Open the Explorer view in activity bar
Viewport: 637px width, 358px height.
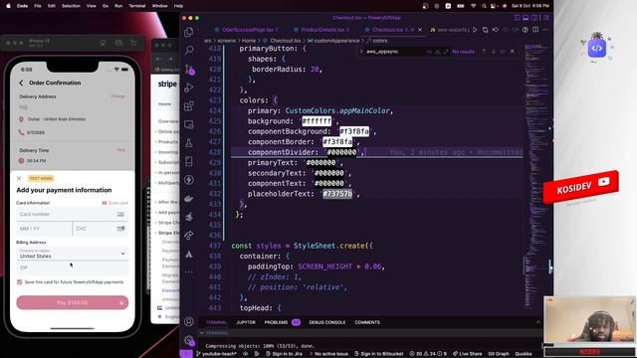coord(189,32)
